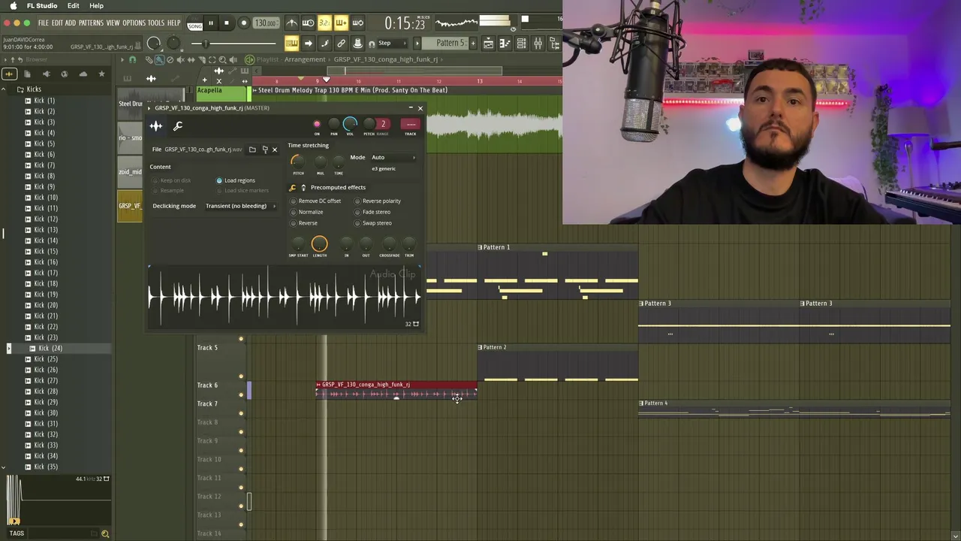Toggle the blend recording overdub icon

[341, 23]
